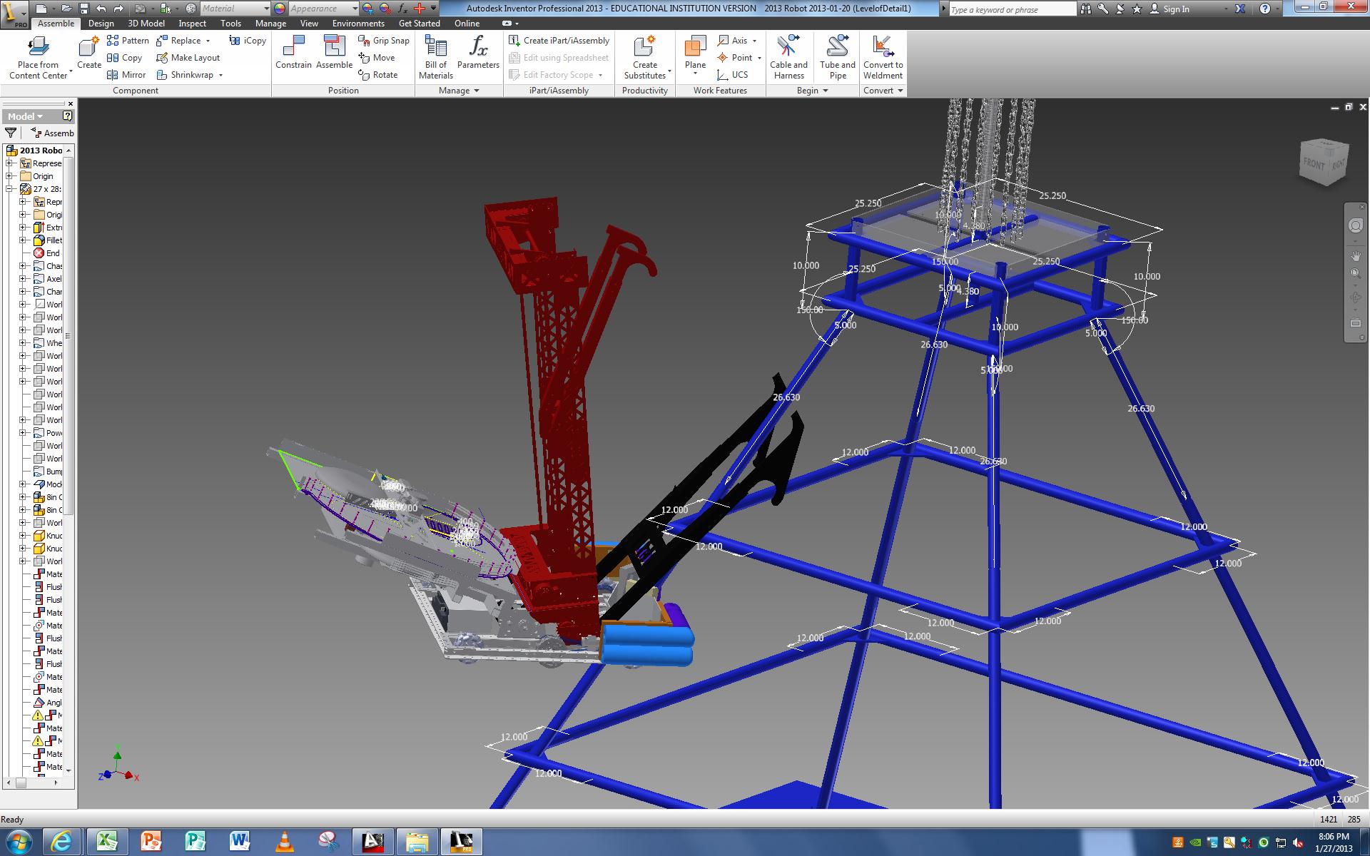1370x856 pixels.
Task: Open the Inspect ribbon tab
Action: point(192,24)
